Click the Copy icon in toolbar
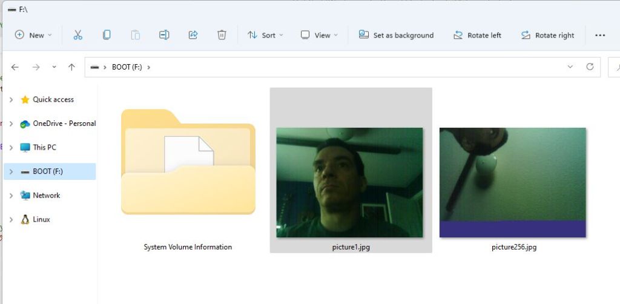The height and width of the screenshot is (304, 620). click(x=107, y=35)
